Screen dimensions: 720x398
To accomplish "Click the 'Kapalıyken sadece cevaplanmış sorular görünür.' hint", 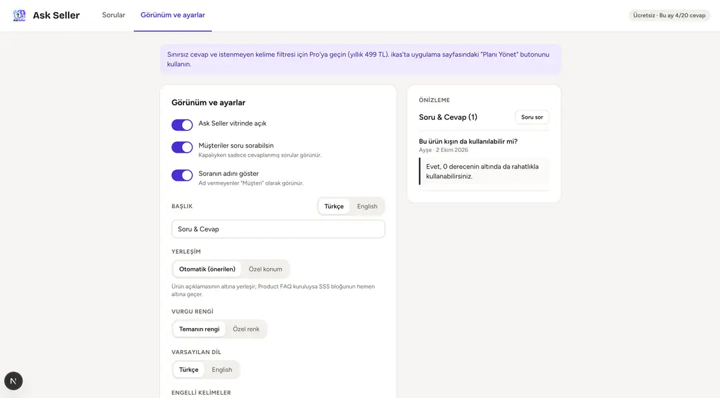I will coord(260,155).
